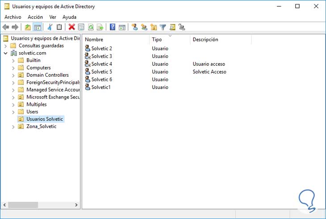The width and height of the screenshot is (326, 219).
Task: Open help with the blue question mark icon
Action: (x=113, y=27)
